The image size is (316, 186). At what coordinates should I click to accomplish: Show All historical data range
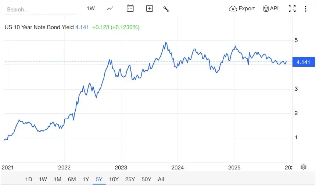(161, 179)
